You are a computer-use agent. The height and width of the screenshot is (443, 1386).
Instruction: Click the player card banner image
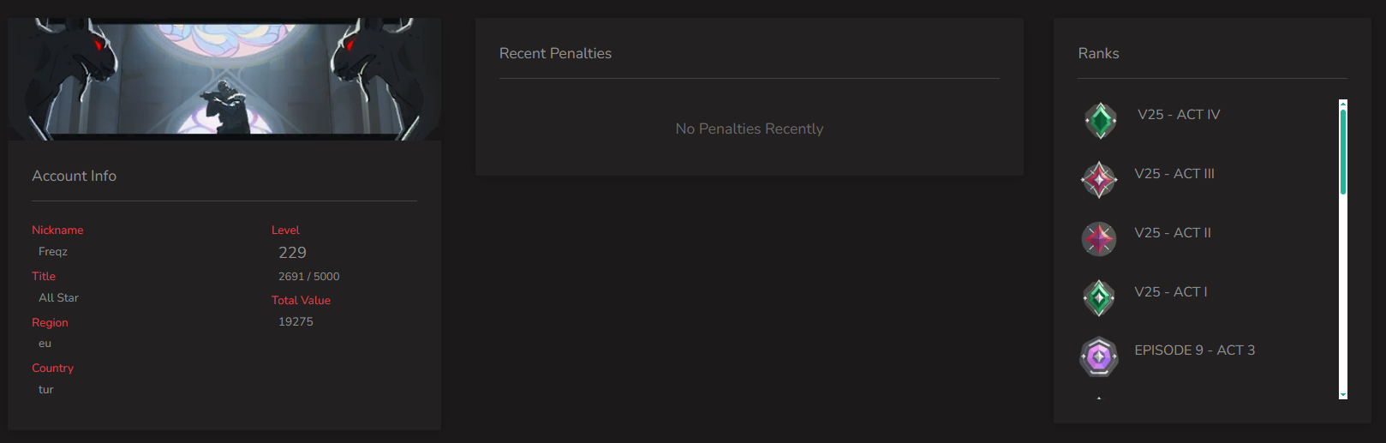224,79
